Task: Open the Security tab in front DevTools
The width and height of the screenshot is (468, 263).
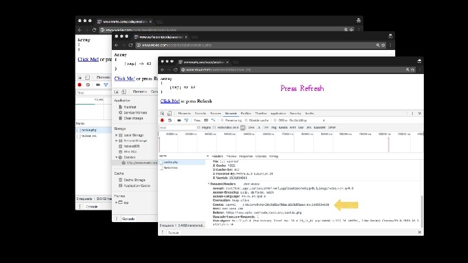Action: pyautogui.click(x=295, y=114)
